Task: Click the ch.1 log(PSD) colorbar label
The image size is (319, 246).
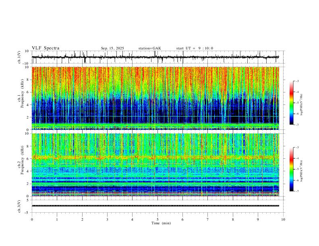Action: 302,105
